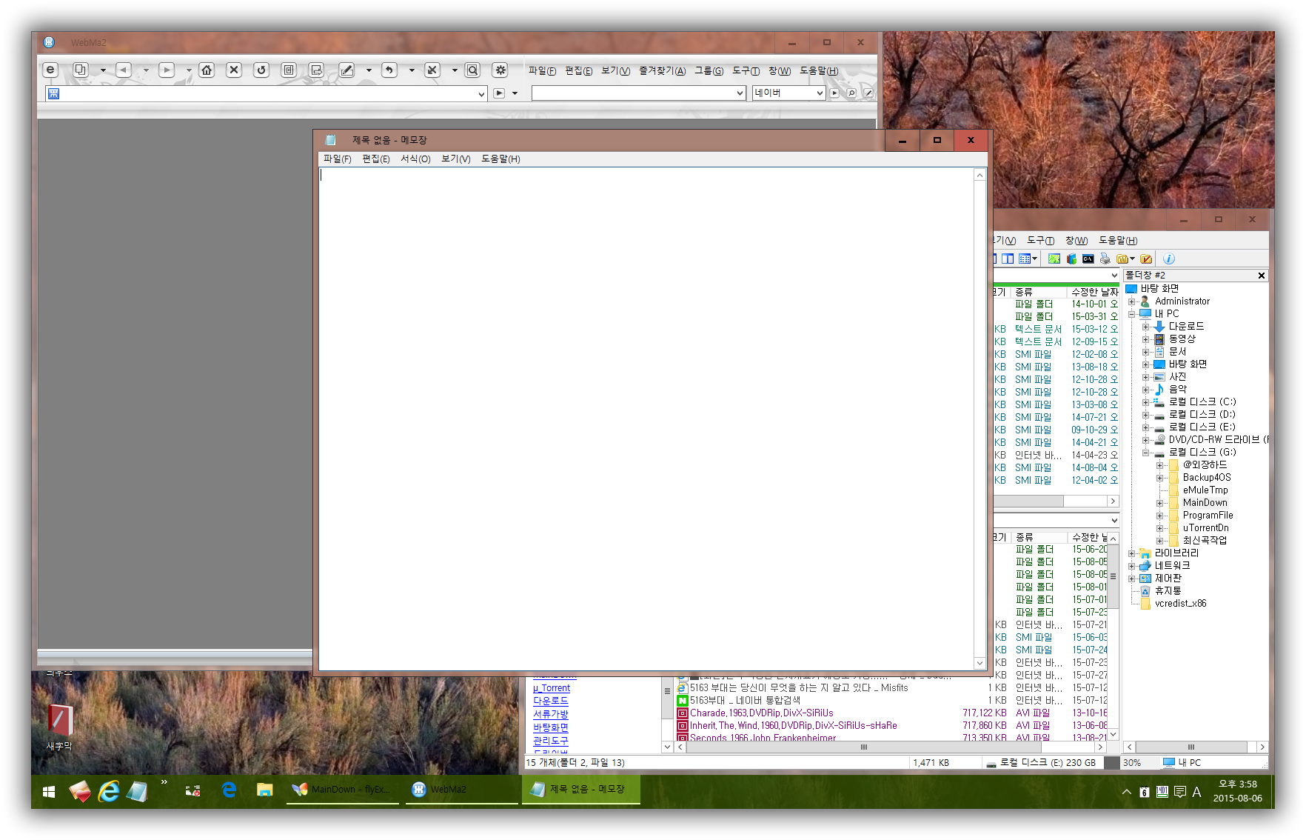Open the dropdown arrow beside WebMa2 back button
The width and height of the screenshot is (1306, 840).
(146, 70)
